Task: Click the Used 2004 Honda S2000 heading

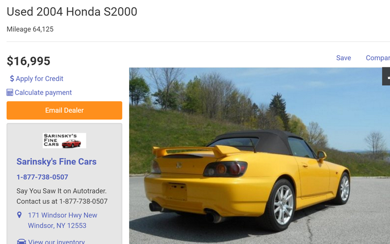Action: (x=72, y=12)
